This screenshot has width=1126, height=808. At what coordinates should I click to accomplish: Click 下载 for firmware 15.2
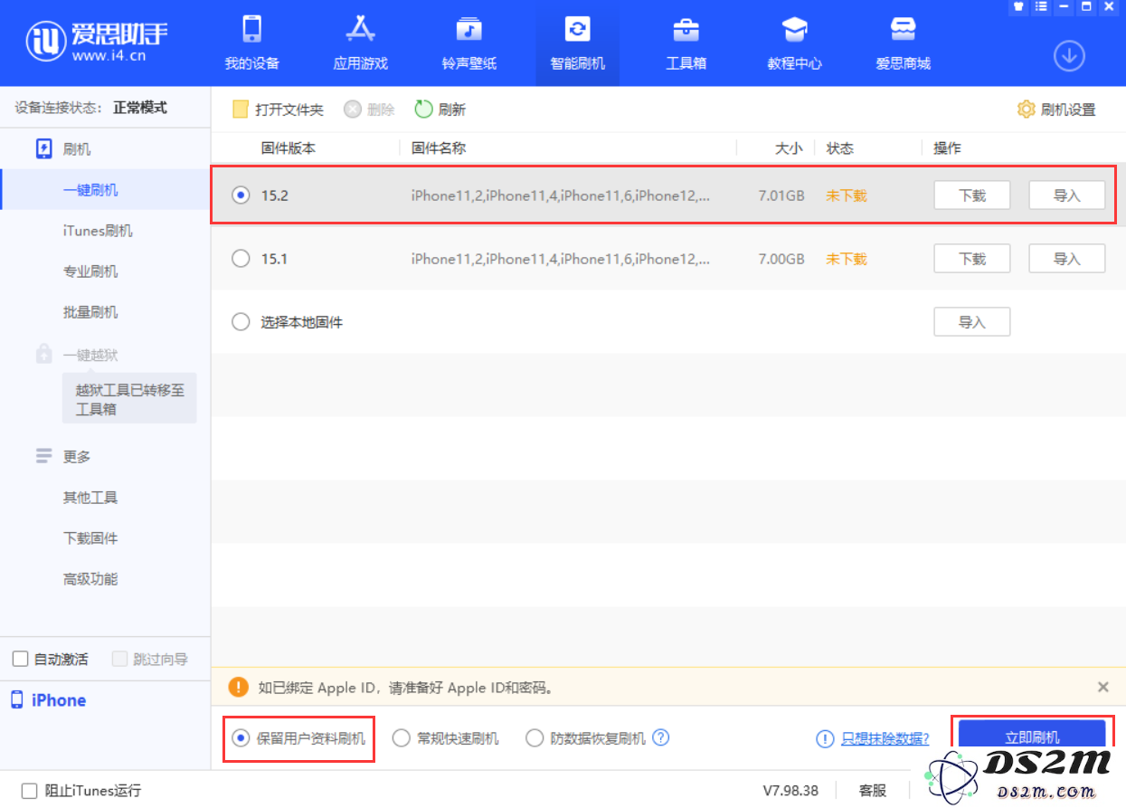click(972, 195)
